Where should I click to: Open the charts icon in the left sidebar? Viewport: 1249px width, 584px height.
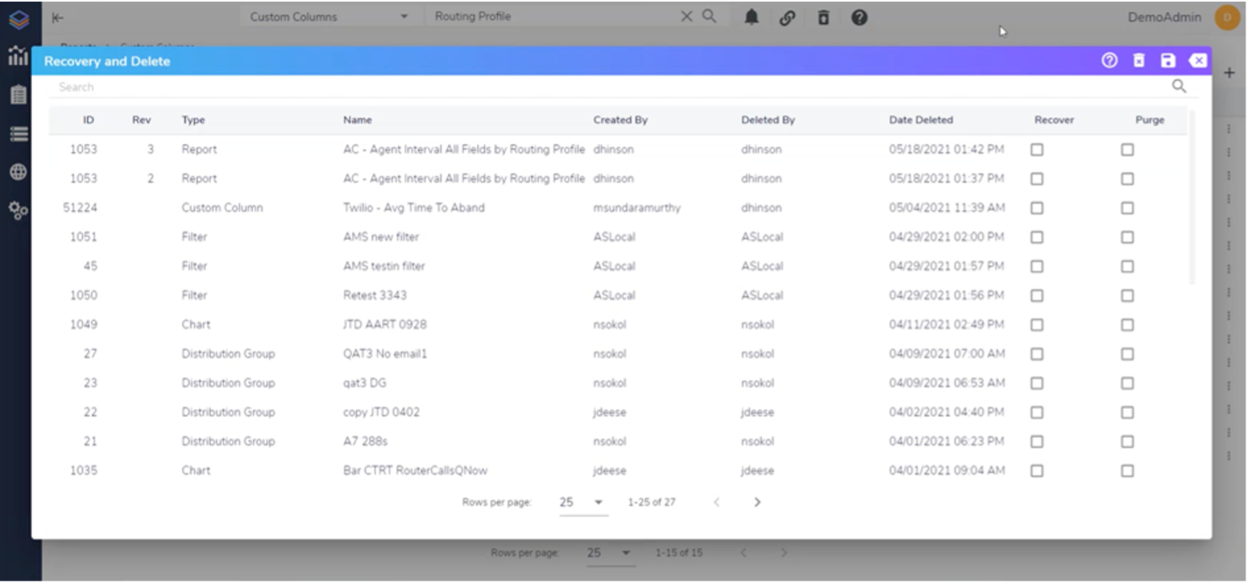(18, 55)
